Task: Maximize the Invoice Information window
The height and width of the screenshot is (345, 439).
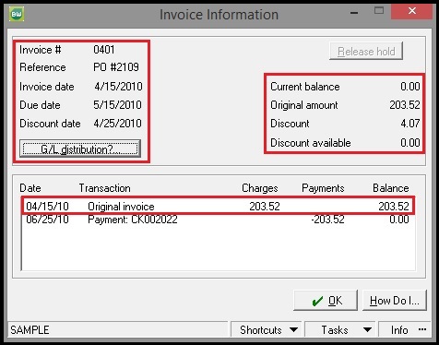Action: pyautogui.click(x=379, y=11)
